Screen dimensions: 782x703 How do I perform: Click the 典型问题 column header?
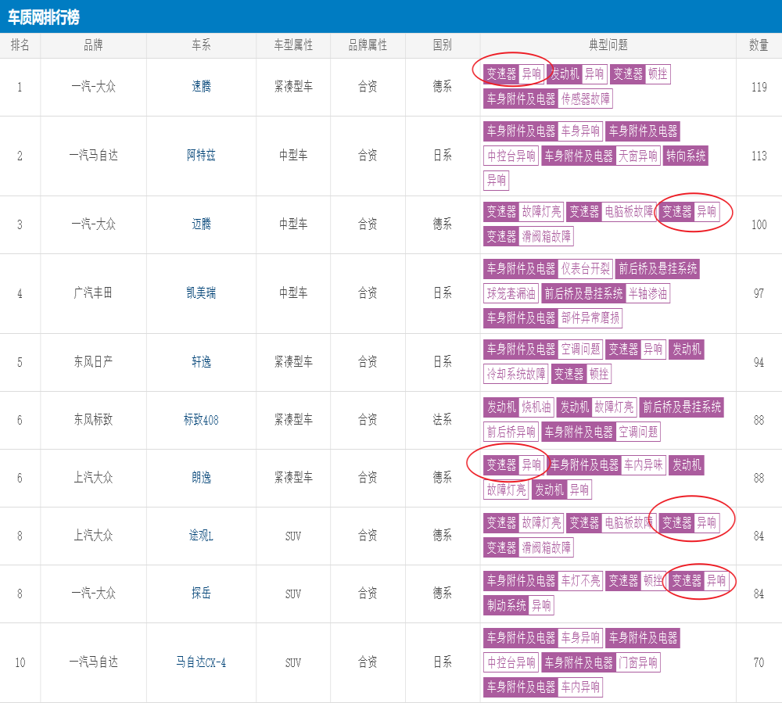click(x=608, y=45)
